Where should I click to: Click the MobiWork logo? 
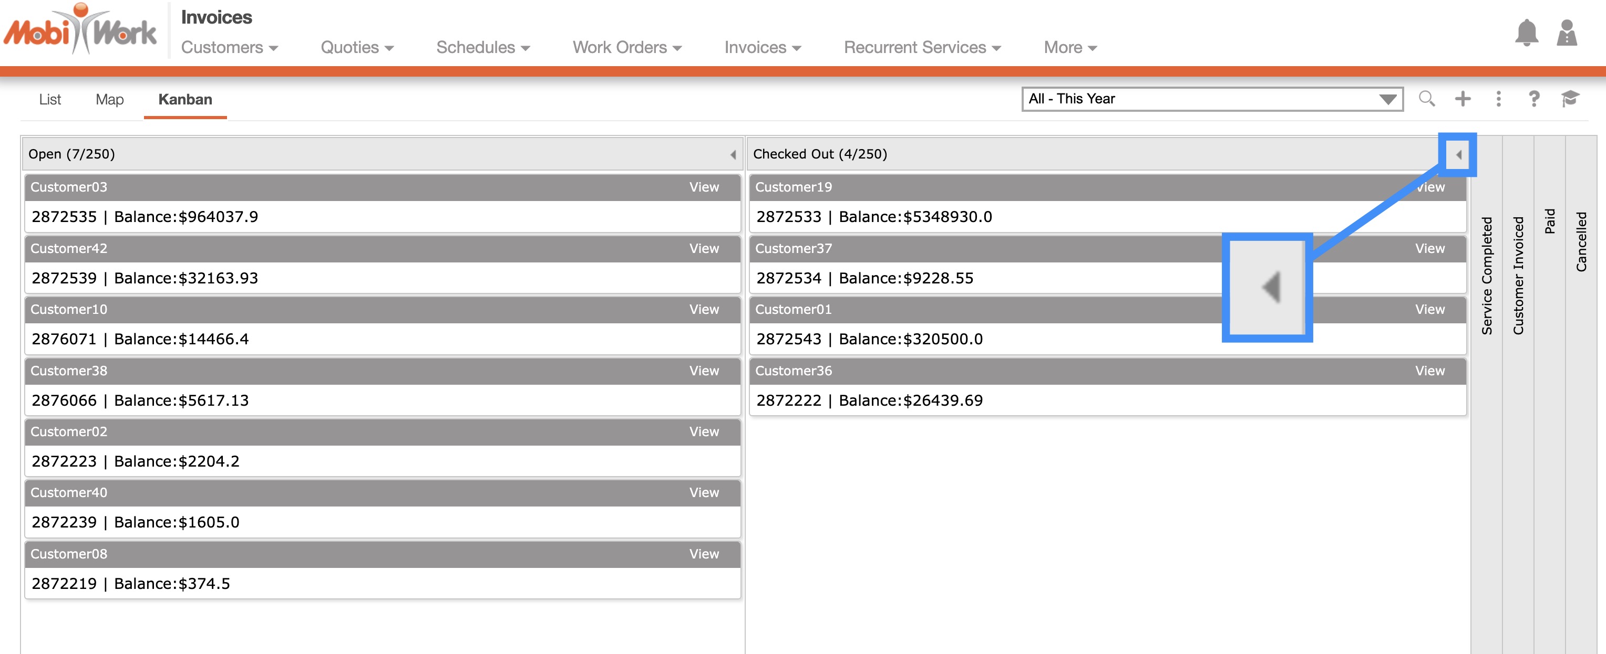pyautogui.click(x=81, y=30)
